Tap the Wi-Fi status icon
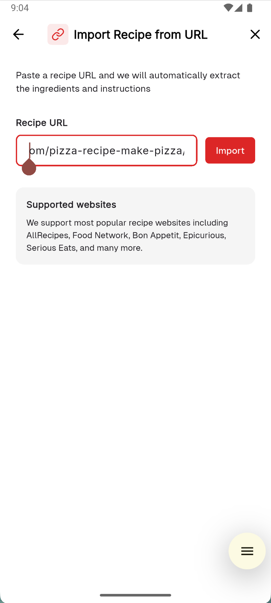Viewport: 271px width, 603px height. tap(228, 8)
